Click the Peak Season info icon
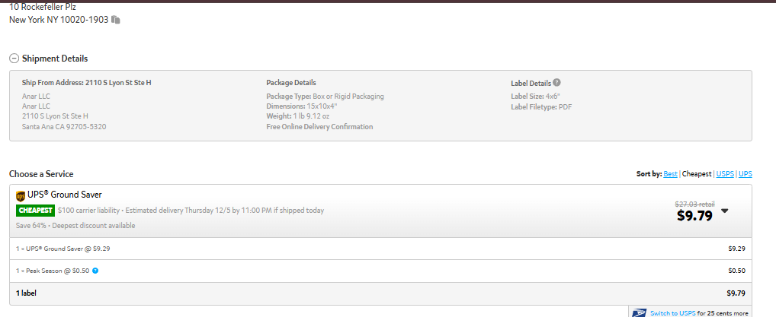This screenshot has width=776, height=317. tap(95, 271)
